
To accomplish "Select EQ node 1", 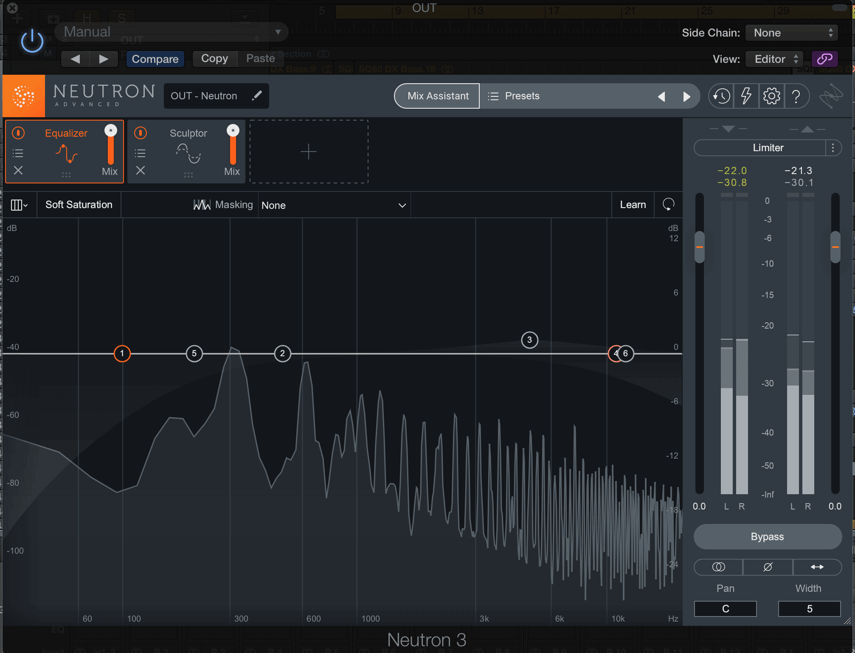I will (122, 353).
